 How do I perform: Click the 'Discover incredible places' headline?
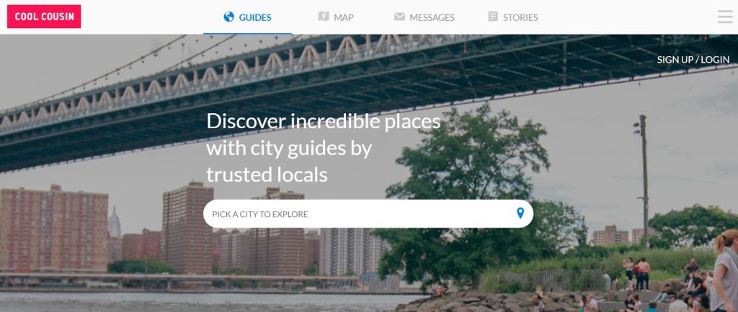click(324, 121)
